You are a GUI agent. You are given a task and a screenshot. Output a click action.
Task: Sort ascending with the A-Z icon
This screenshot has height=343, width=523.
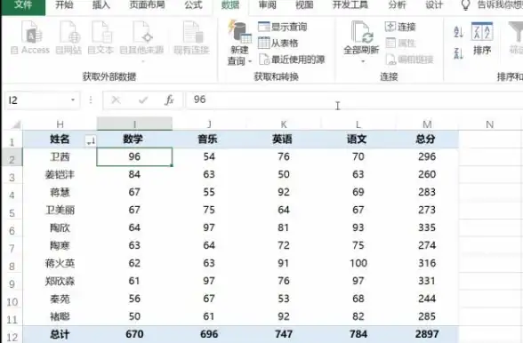459,32
